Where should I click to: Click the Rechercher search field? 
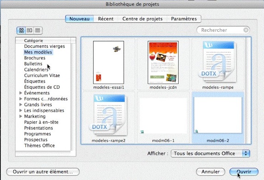[223, 30]
